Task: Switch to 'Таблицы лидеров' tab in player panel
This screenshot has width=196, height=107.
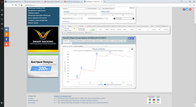Action: pos(107,41)
